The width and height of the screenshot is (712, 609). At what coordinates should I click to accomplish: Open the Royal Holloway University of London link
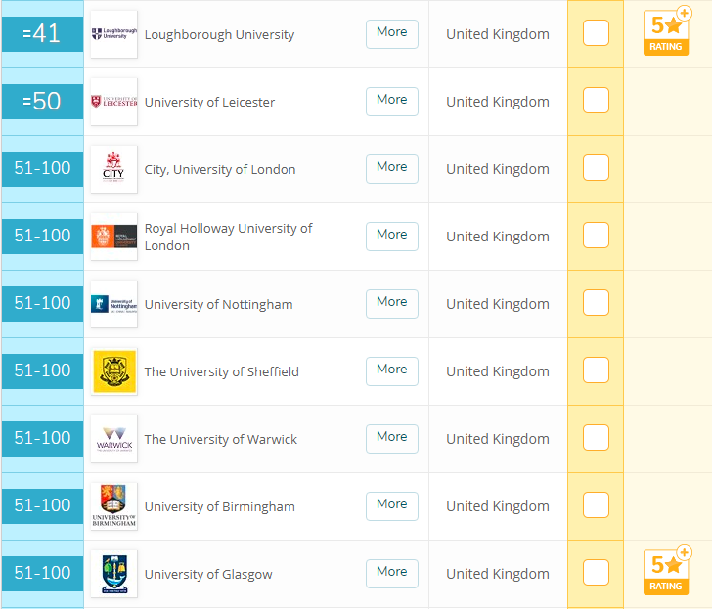[228, 237]
